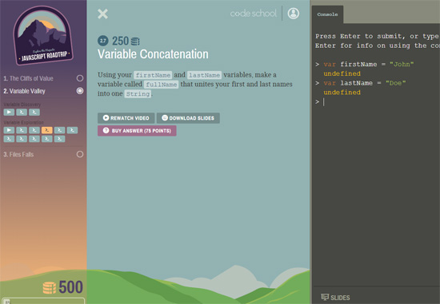
Task: Click the console input prompt line
Action: tap(376, 102)
